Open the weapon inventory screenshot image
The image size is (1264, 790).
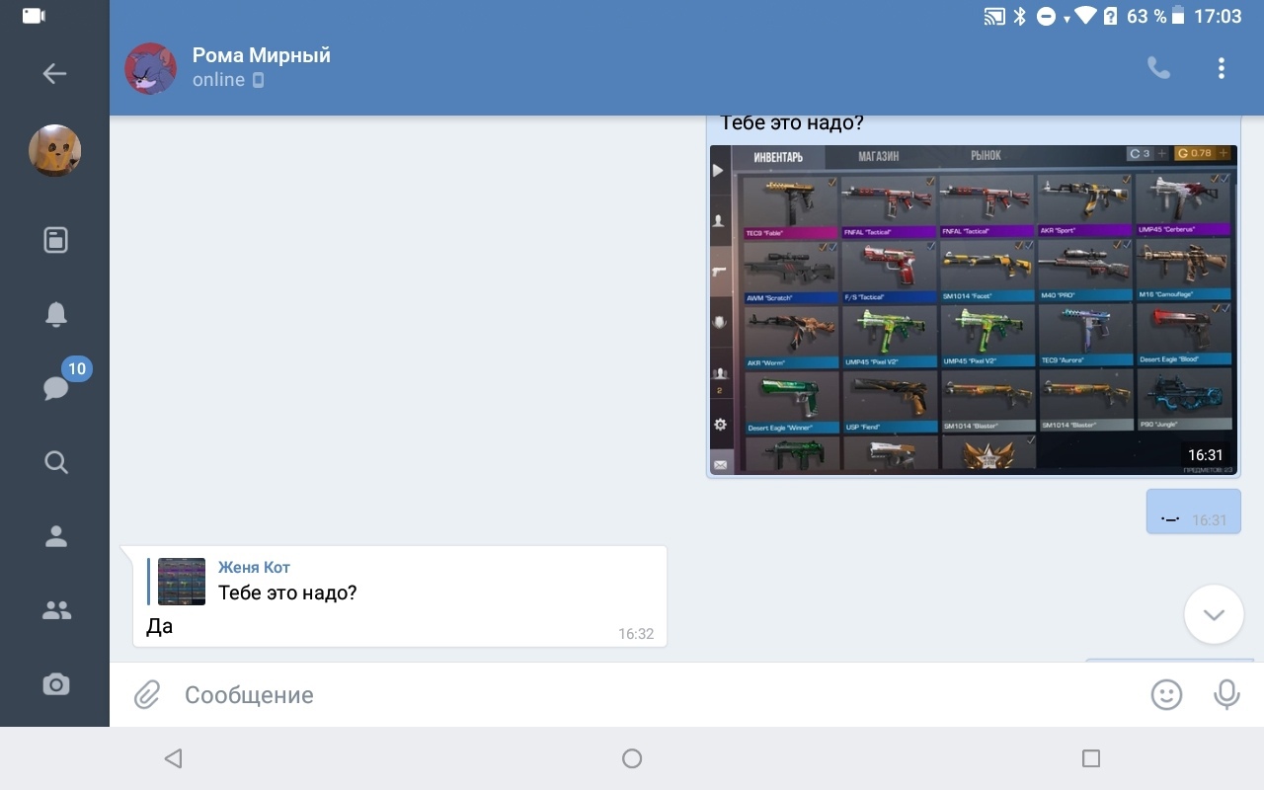pos(973,310)
